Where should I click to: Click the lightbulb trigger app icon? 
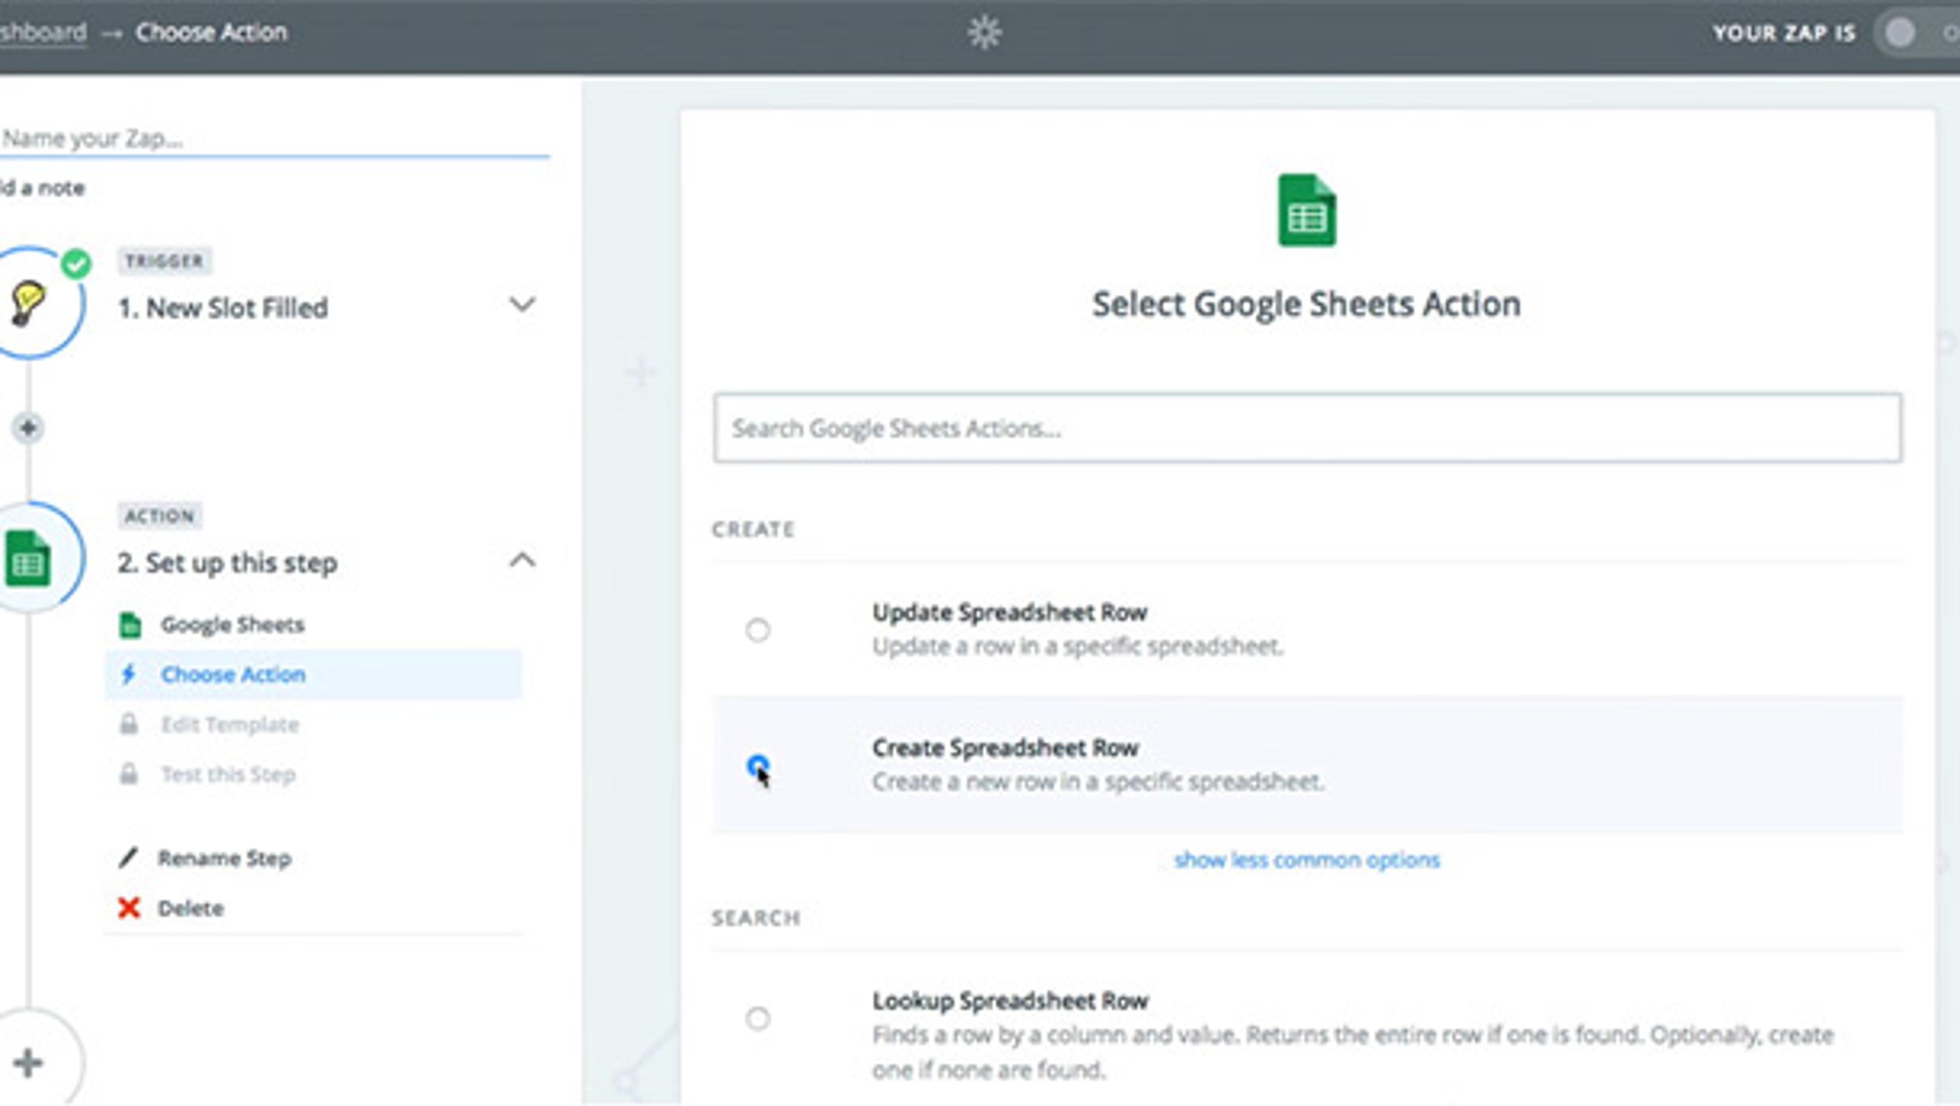[x=29, y=303]
